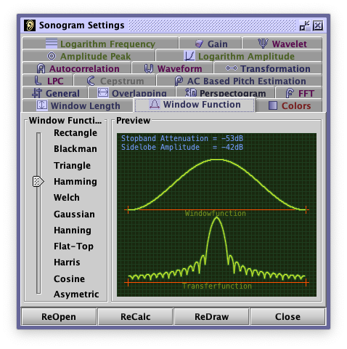
Task: Click the Wavelet tab's trident icon
Action: [x=263, y=44]
